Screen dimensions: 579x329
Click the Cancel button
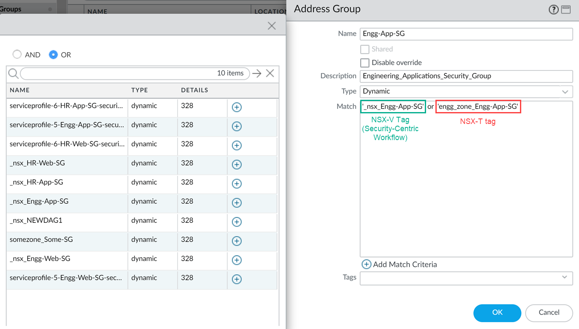point(548,312)
